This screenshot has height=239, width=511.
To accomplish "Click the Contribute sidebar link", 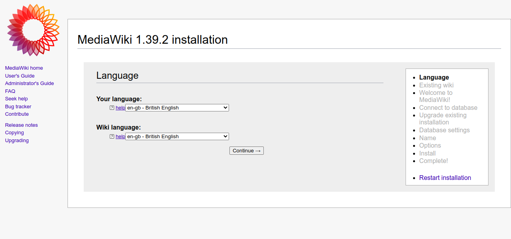I will pos(17,114).
